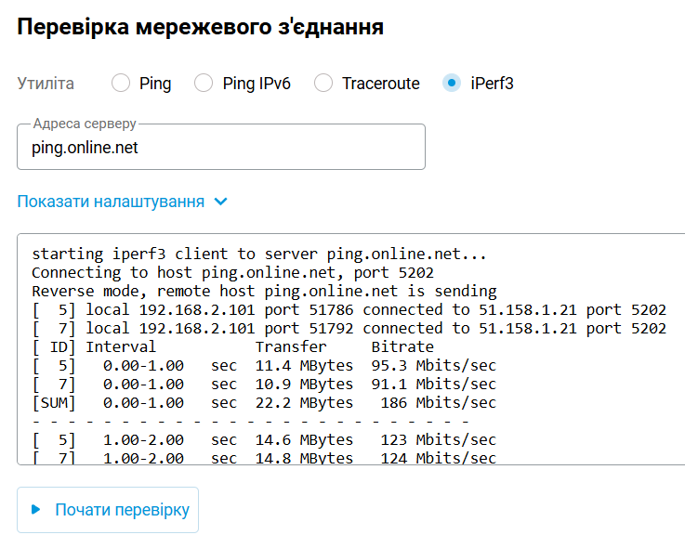Click the output line with port 51792

click(x=349, y=329)
